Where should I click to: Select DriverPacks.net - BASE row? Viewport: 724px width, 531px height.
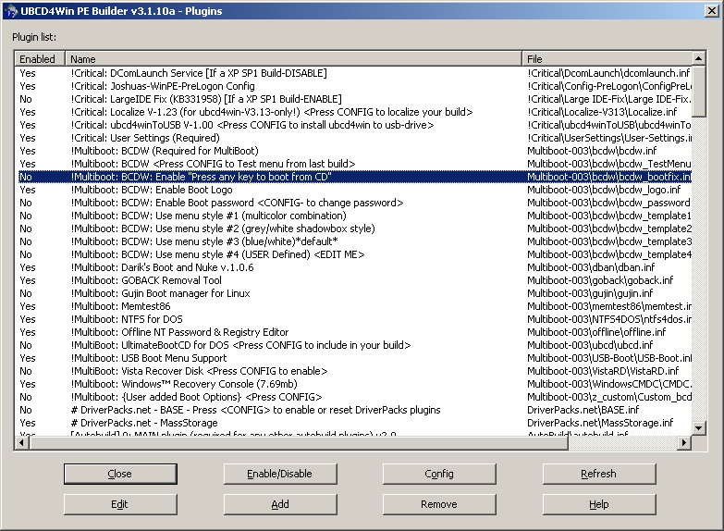click(355, 410)
